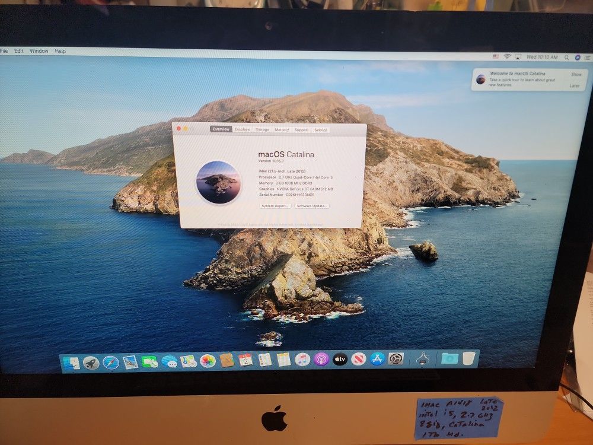Image resolution: width=593 pixels, height=445 pixels.
Task: Open Notification Center list icon
Action: tap(587, 58)
